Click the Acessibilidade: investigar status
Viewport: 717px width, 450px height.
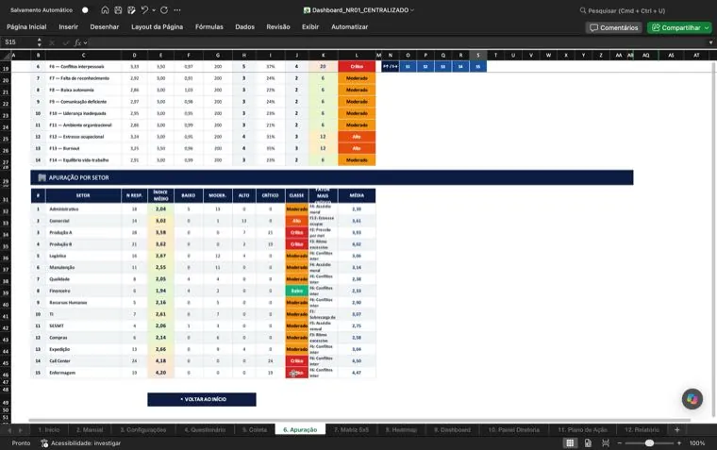[x=81, y=443]
